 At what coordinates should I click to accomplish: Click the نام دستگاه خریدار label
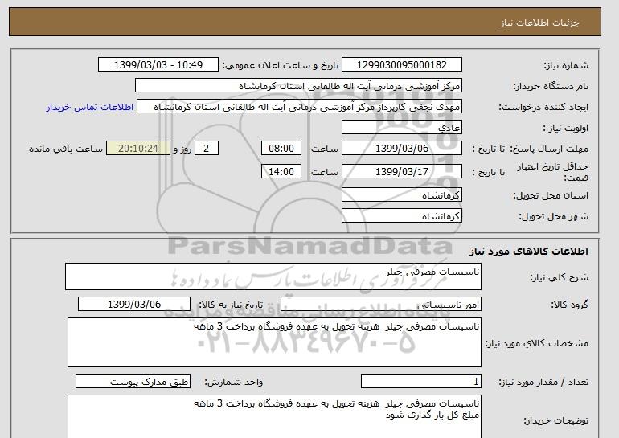coord(551,86)
